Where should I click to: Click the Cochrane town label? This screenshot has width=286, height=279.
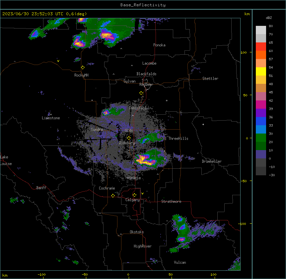[107, 188]
